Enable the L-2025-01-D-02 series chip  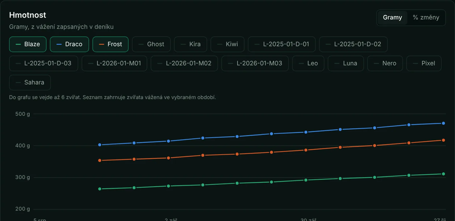pos(353,44)
